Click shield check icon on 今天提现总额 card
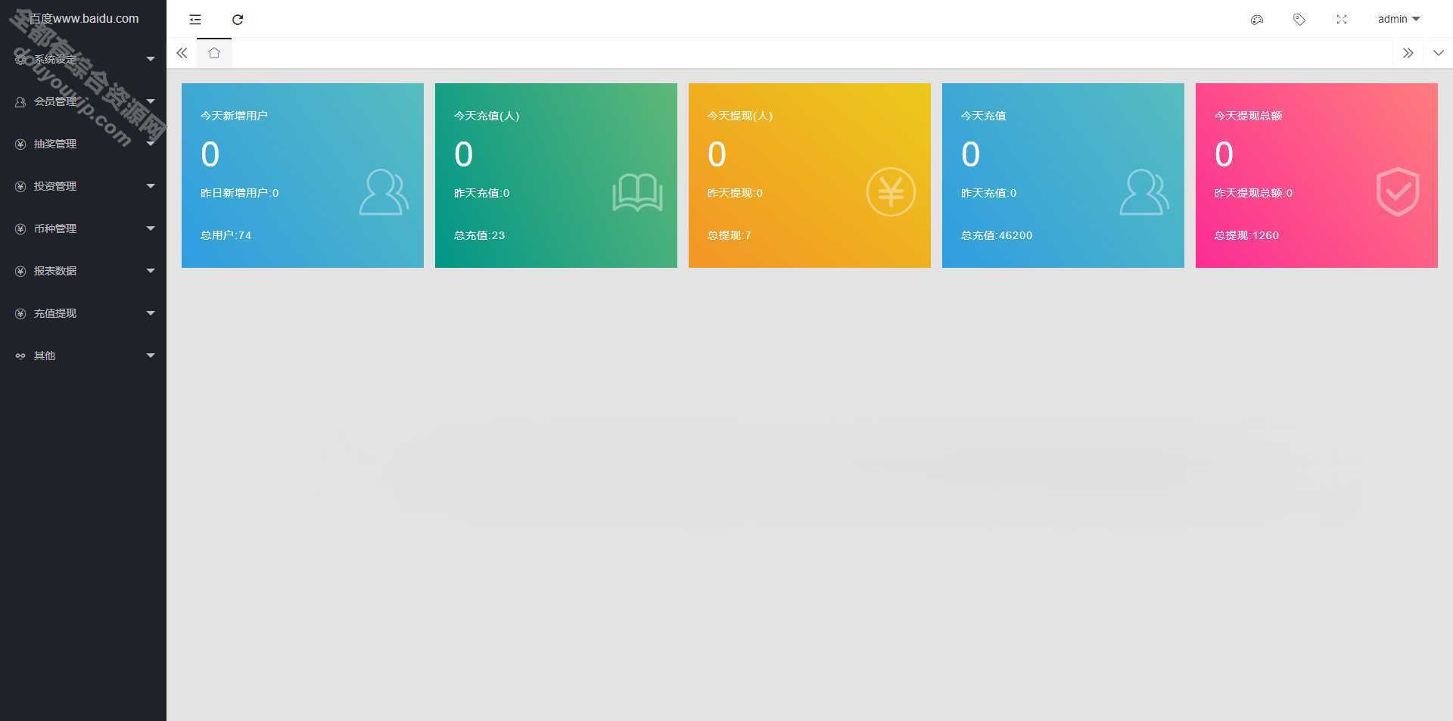1453x721 pixels. tap(1398, 191)
